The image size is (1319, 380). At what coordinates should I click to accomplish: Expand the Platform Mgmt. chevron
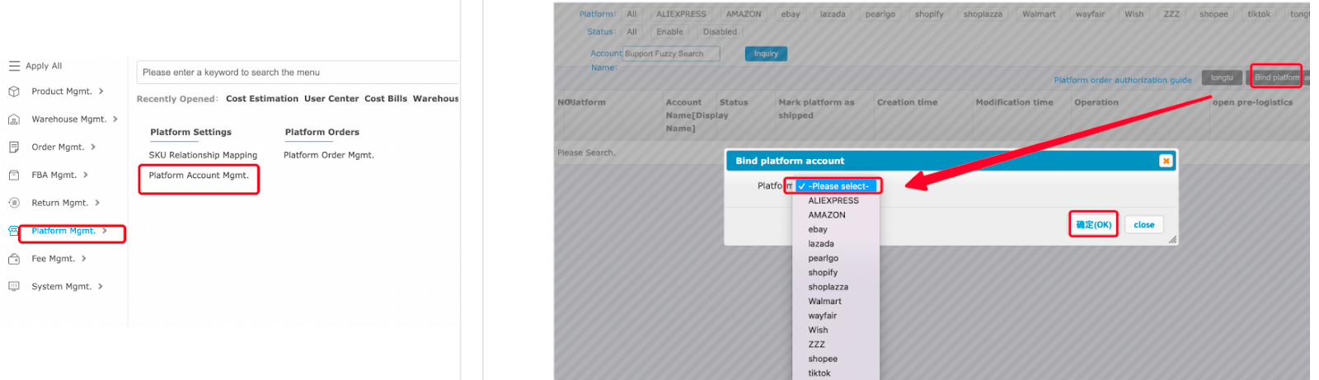tap(105, 231)
